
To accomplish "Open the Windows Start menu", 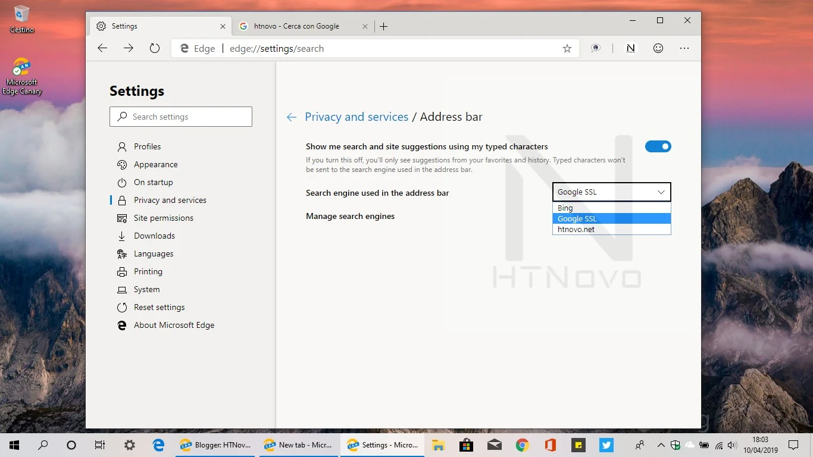I will click(14, 445).
